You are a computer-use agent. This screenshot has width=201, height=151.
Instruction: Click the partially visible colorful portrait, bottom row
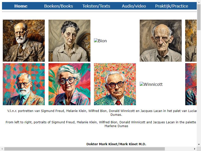(x=191, y=84)
